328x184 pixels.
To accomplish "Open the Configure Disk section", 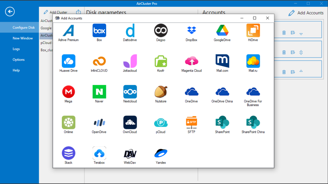I will point(20,27).
